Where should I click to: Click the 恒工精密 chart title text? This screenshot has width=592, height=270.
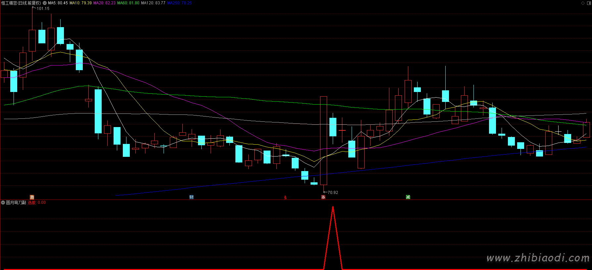(21, 3)
